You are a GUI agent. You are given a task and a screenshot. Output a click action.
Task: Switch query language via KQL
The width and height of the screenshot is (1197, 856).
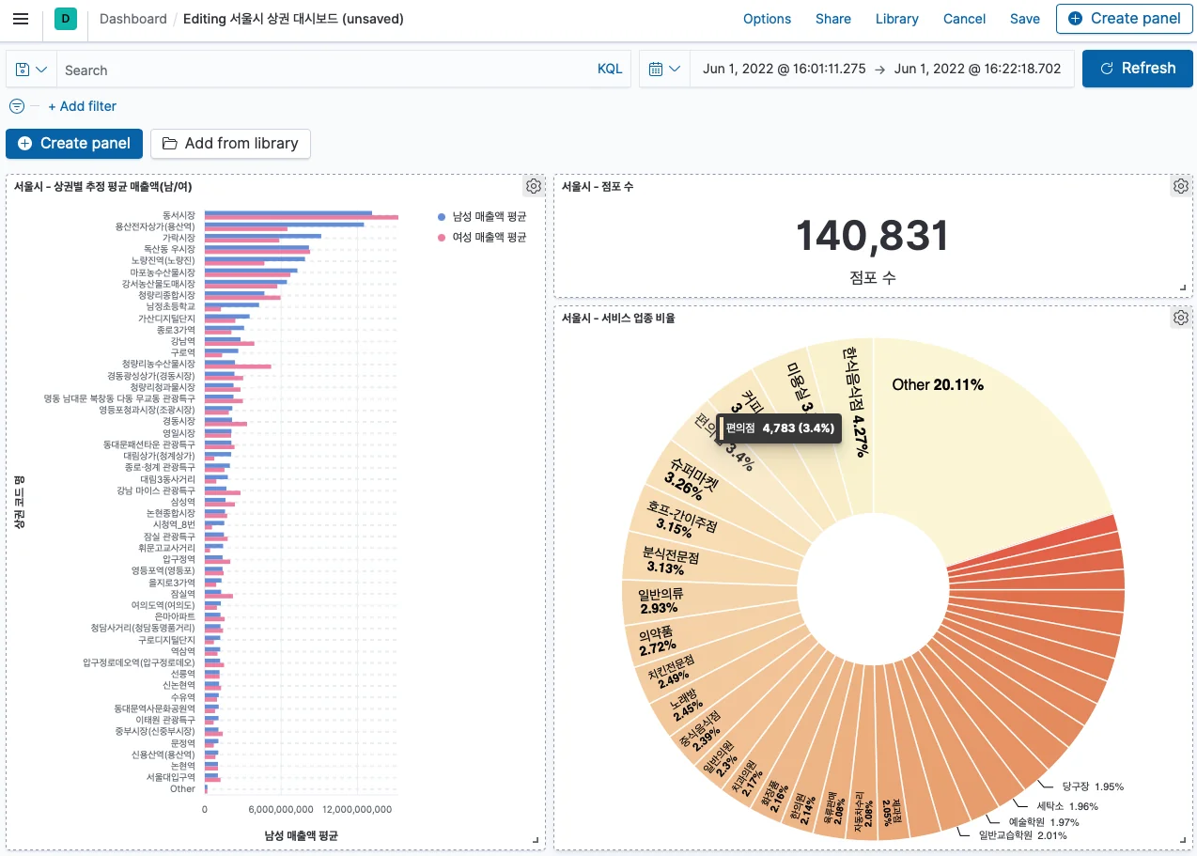[610, 70]
